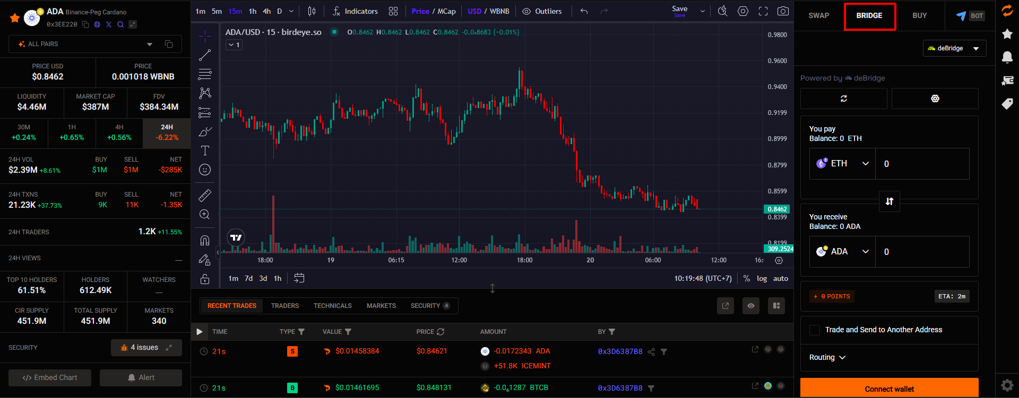Undo the last chart action

[584, 11]
